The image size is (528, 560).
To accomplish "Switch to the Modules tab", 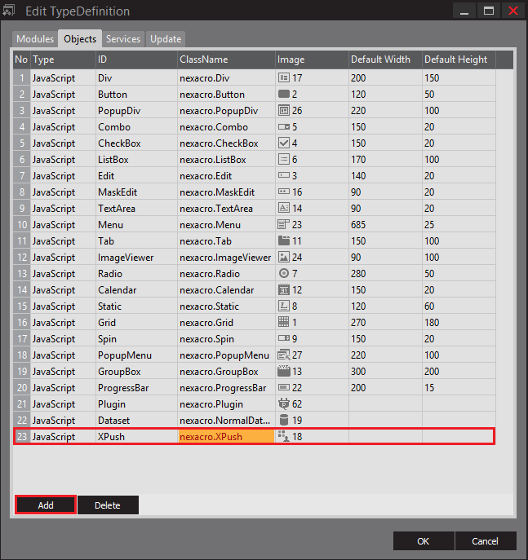I will tap(35, 39).
